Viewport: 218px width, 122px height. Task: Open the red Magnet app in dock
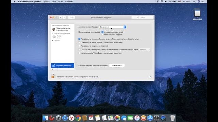52,118
